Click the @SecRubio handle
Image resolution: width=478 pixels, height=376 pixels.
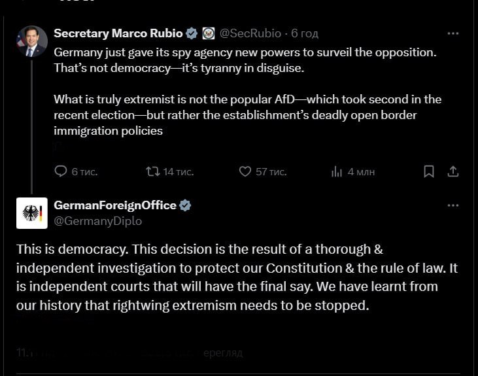250,33
